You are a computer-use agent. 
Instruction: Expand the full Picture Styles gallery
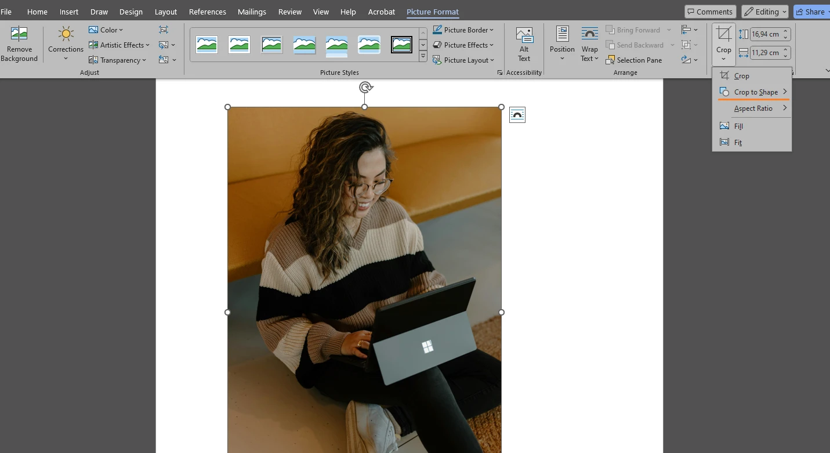click(x=423, y=56)
